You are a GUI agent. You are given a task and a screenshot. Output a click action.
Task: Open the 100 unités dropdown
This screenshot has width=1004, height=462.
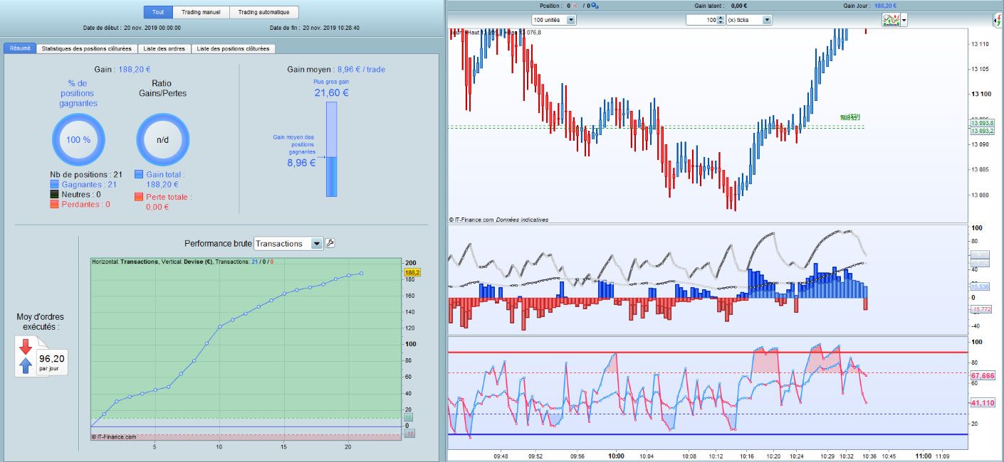[x=554, y=20]
